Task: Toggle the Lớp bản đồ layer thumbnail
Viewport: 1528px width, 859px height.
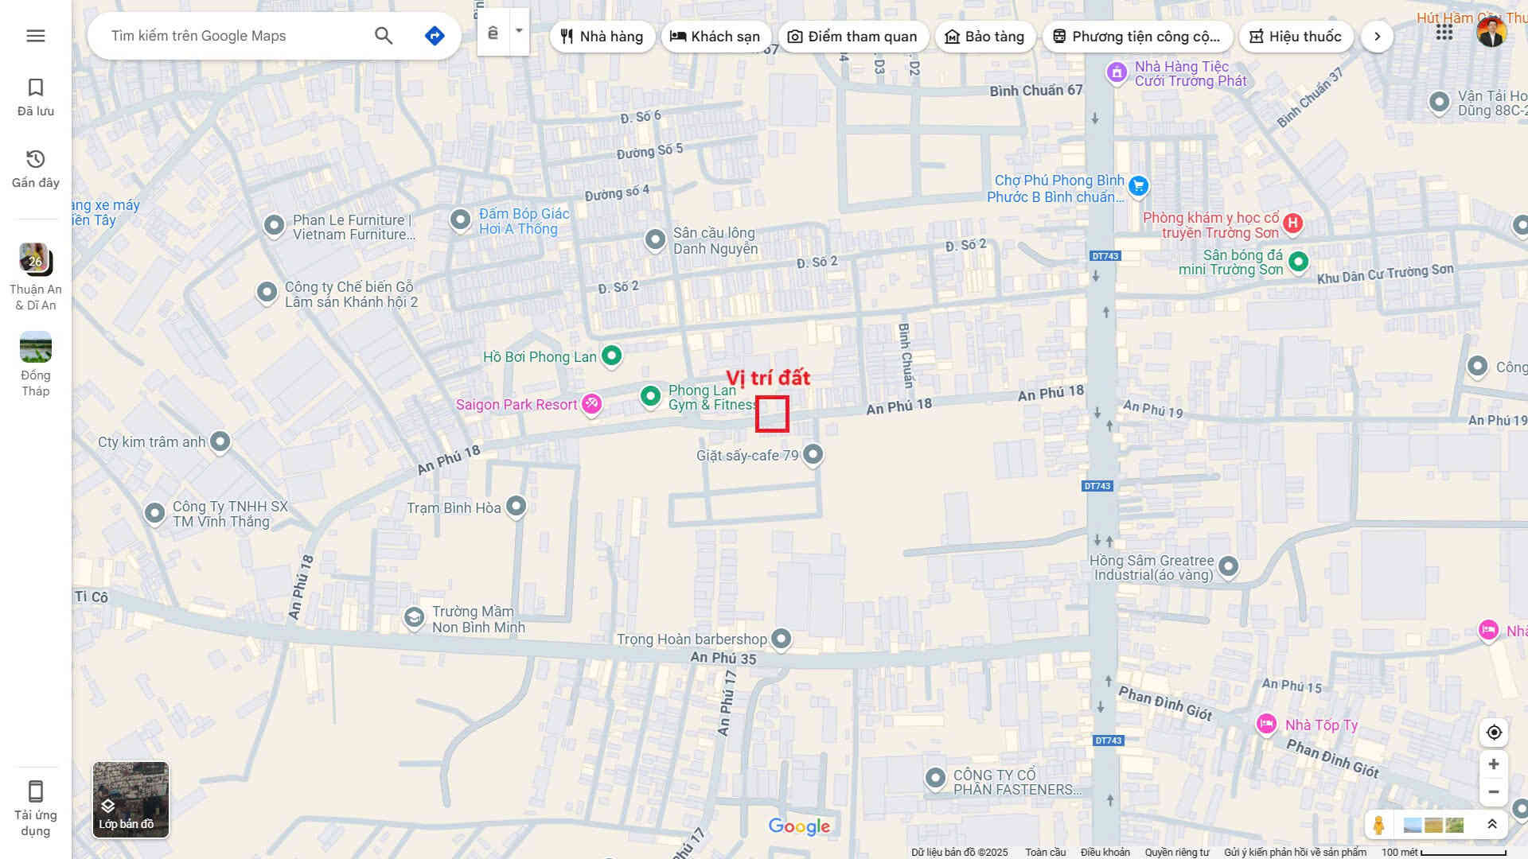Action: (131, 799)
